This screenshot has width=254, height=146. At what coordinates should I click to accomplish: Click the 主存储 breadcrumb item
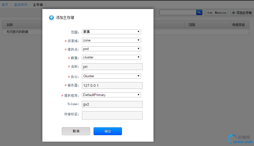[38, 5]
